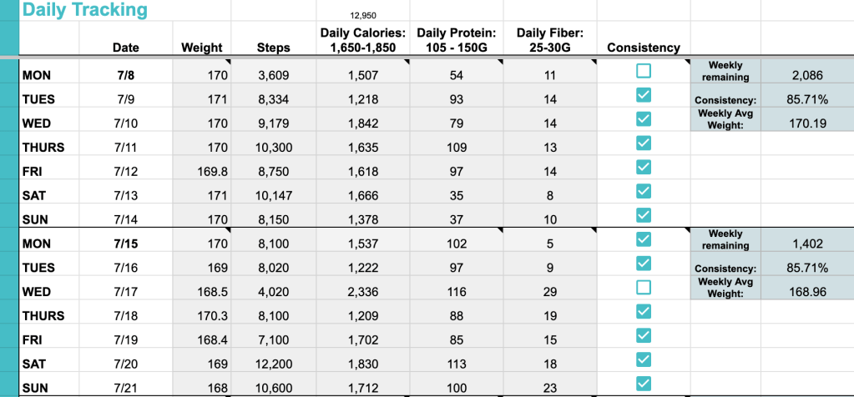854x397 pixels.
Task: Click the fiber cell showing 29
Action: pos(549,292)
